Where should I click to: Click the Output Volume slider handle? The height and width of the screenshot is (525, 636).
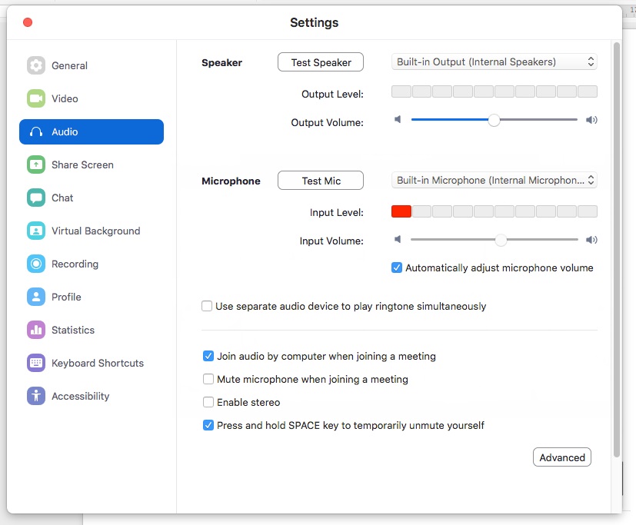coord(494,120)
